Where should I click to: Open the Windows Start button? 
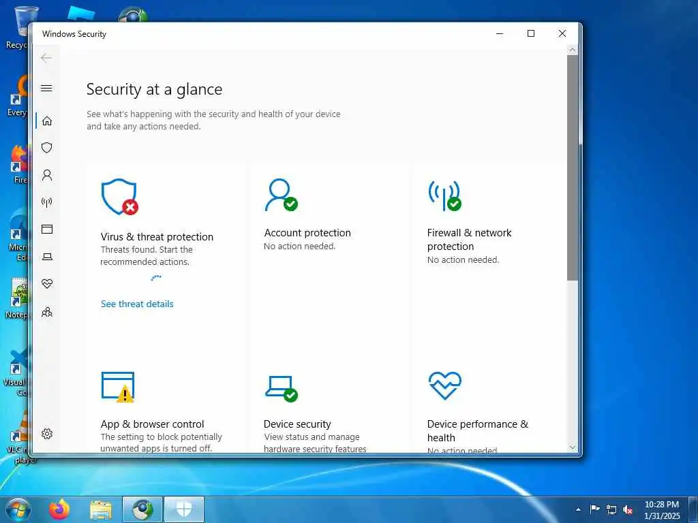coord(18,509)
